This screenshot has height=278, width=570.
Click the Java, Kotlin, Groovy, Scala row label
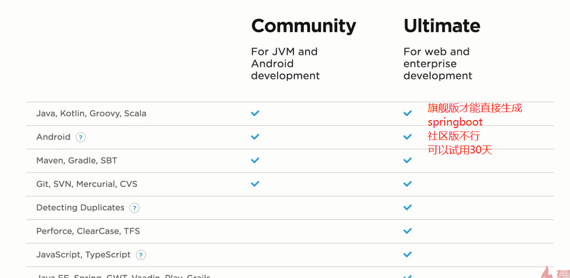click(x=91, y=114)
